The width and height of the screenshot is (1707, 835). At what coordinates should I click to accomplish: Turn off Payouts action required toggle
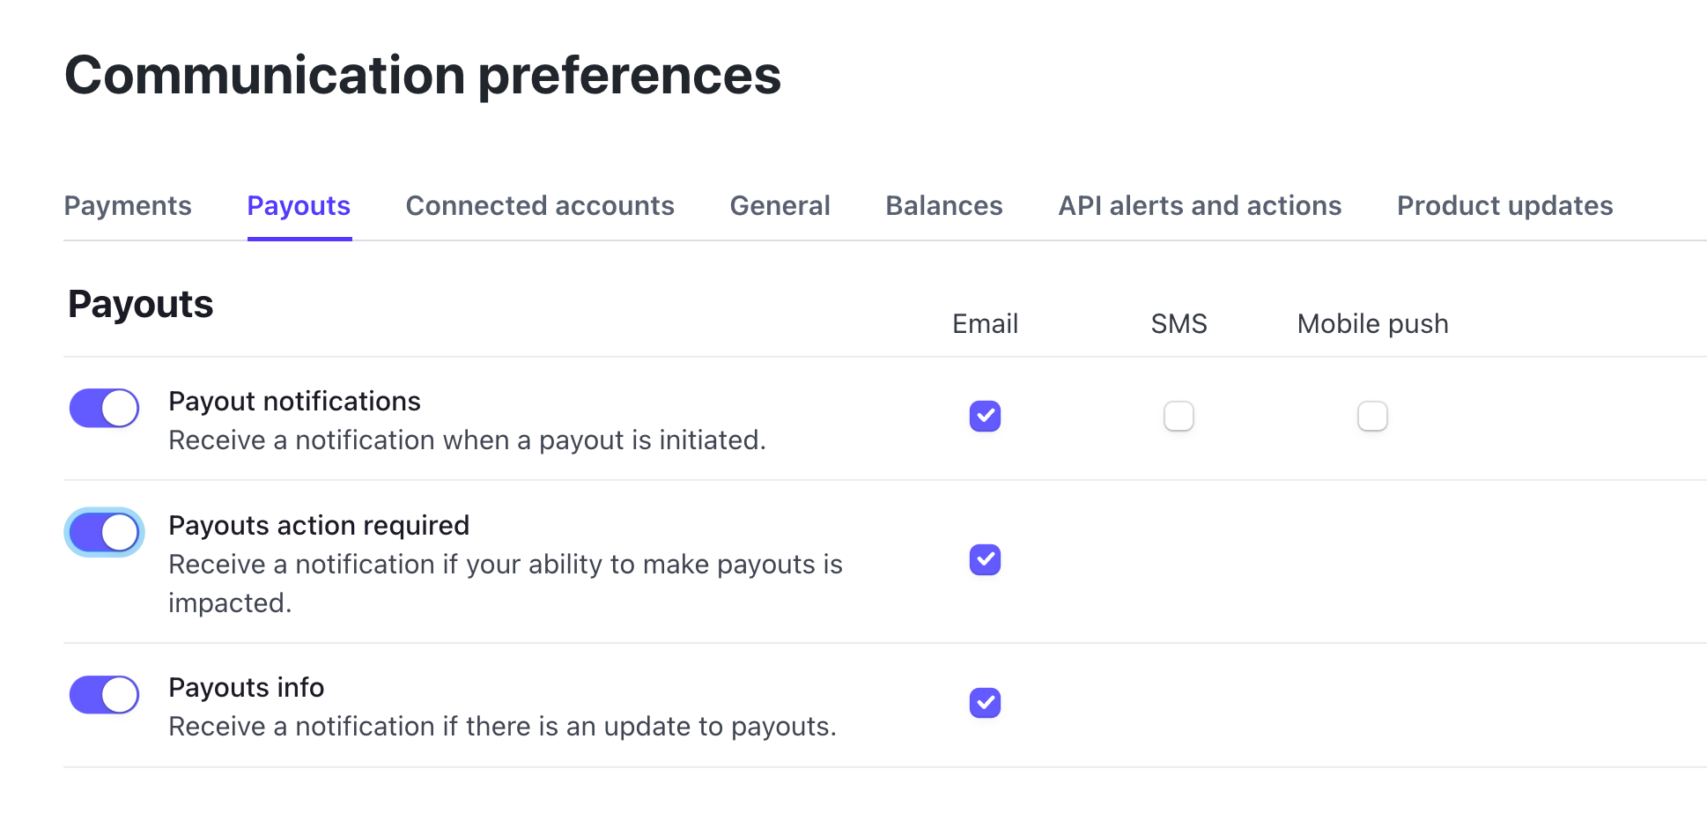coord(105,533)
